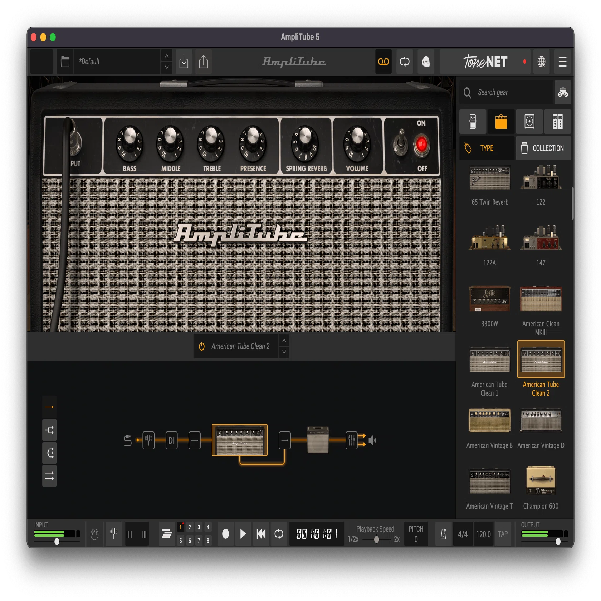The image size is (601, 601).
Task: Click the DI block in signal chain
Action: 171,440
